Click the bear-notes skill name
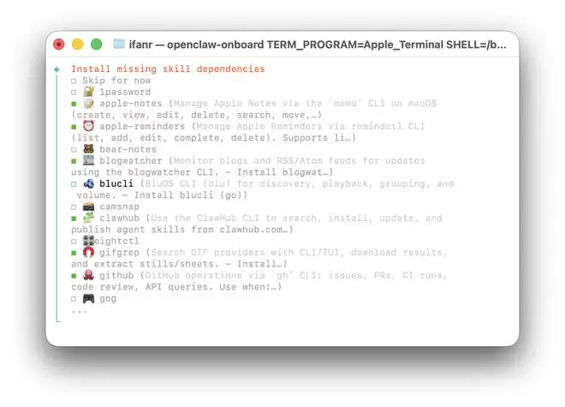565x407 pixels. click(128, 149)
